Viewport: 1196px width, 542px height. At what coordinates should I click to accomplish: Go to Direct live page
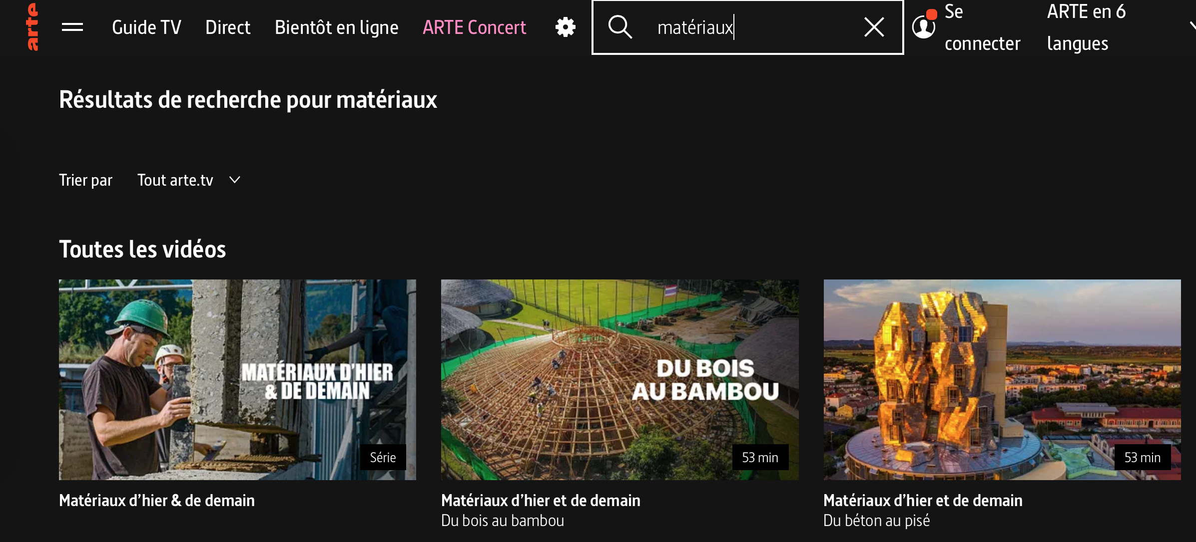(228, 27)
